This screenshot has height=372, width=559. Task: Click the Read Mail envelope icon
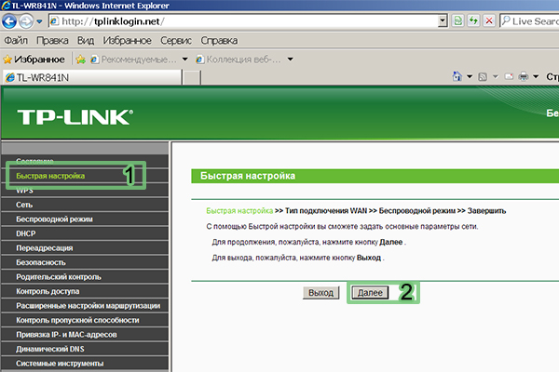tap(508, 76)
